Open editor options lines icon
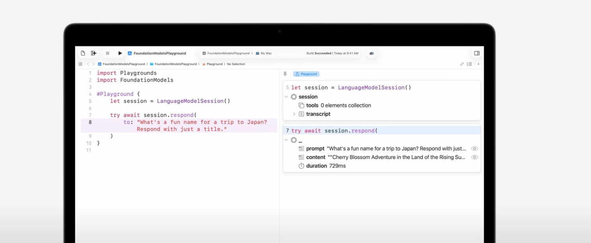 469,64
